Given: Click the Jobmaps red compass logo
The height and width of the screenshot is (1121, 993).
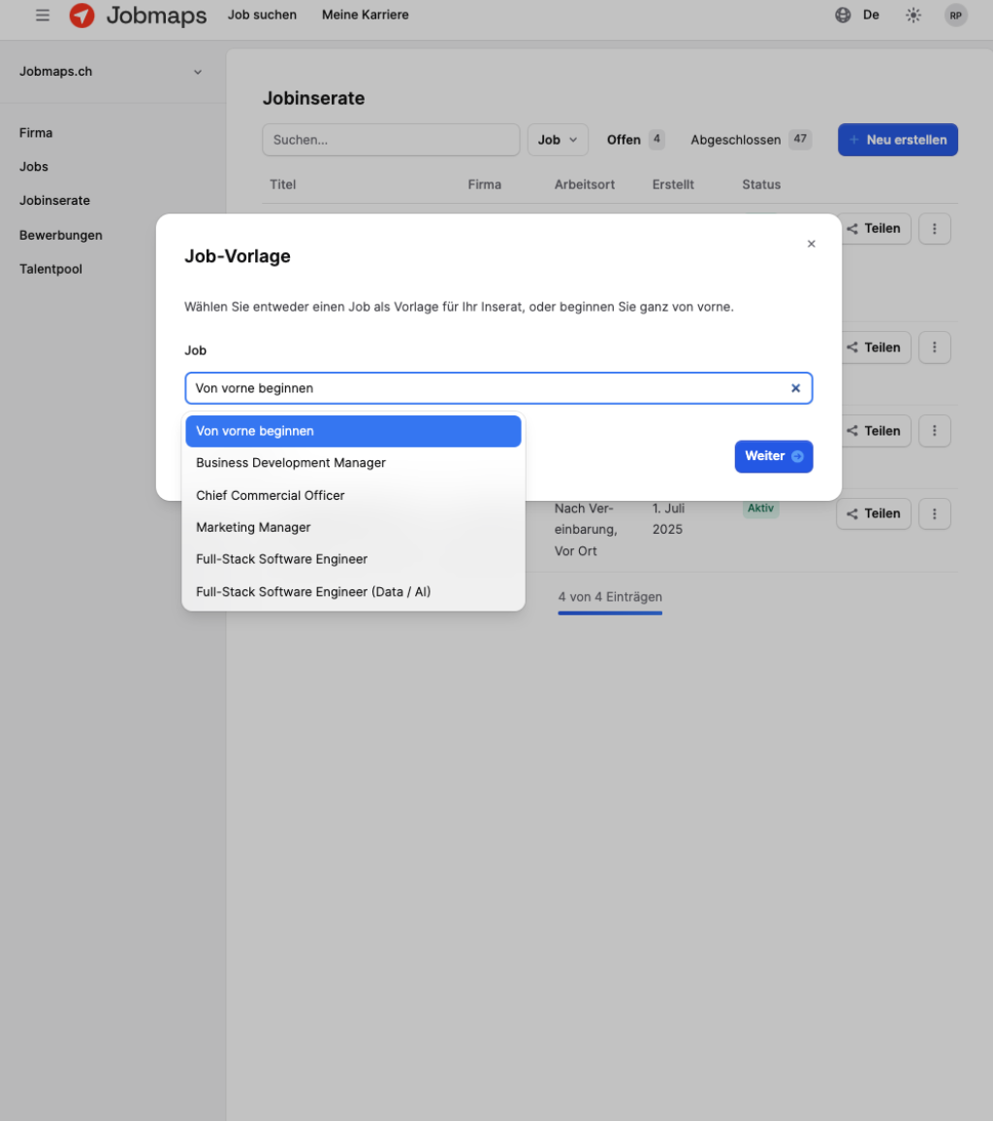Looking at the screenshot, I should coord(82,16).
